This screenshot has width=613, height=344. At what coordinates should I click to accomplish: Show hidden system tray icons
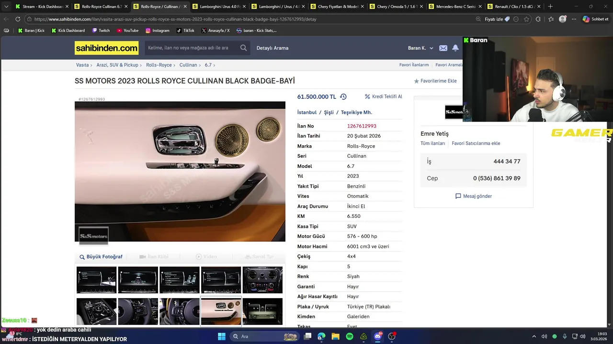(534, 336)
